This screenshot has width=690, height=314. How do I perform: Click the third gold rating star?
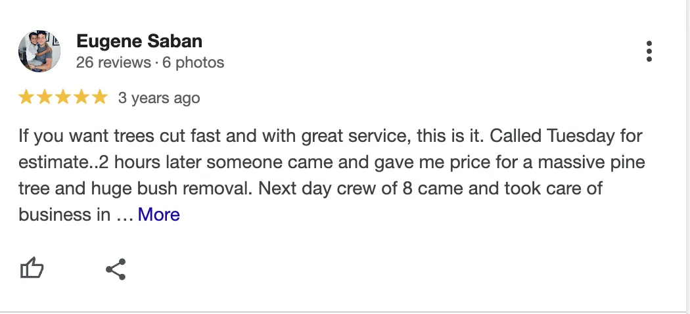coord(63,97)
